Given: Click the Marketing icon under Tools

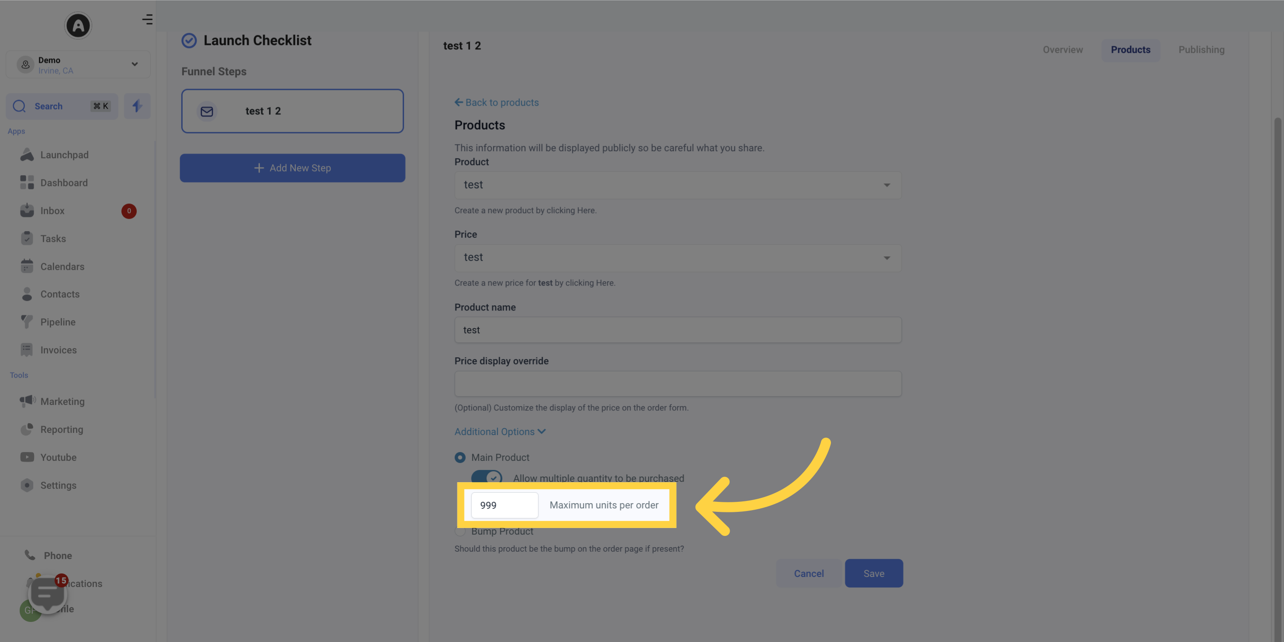Looking at the screenshot, I should (25, 402).
